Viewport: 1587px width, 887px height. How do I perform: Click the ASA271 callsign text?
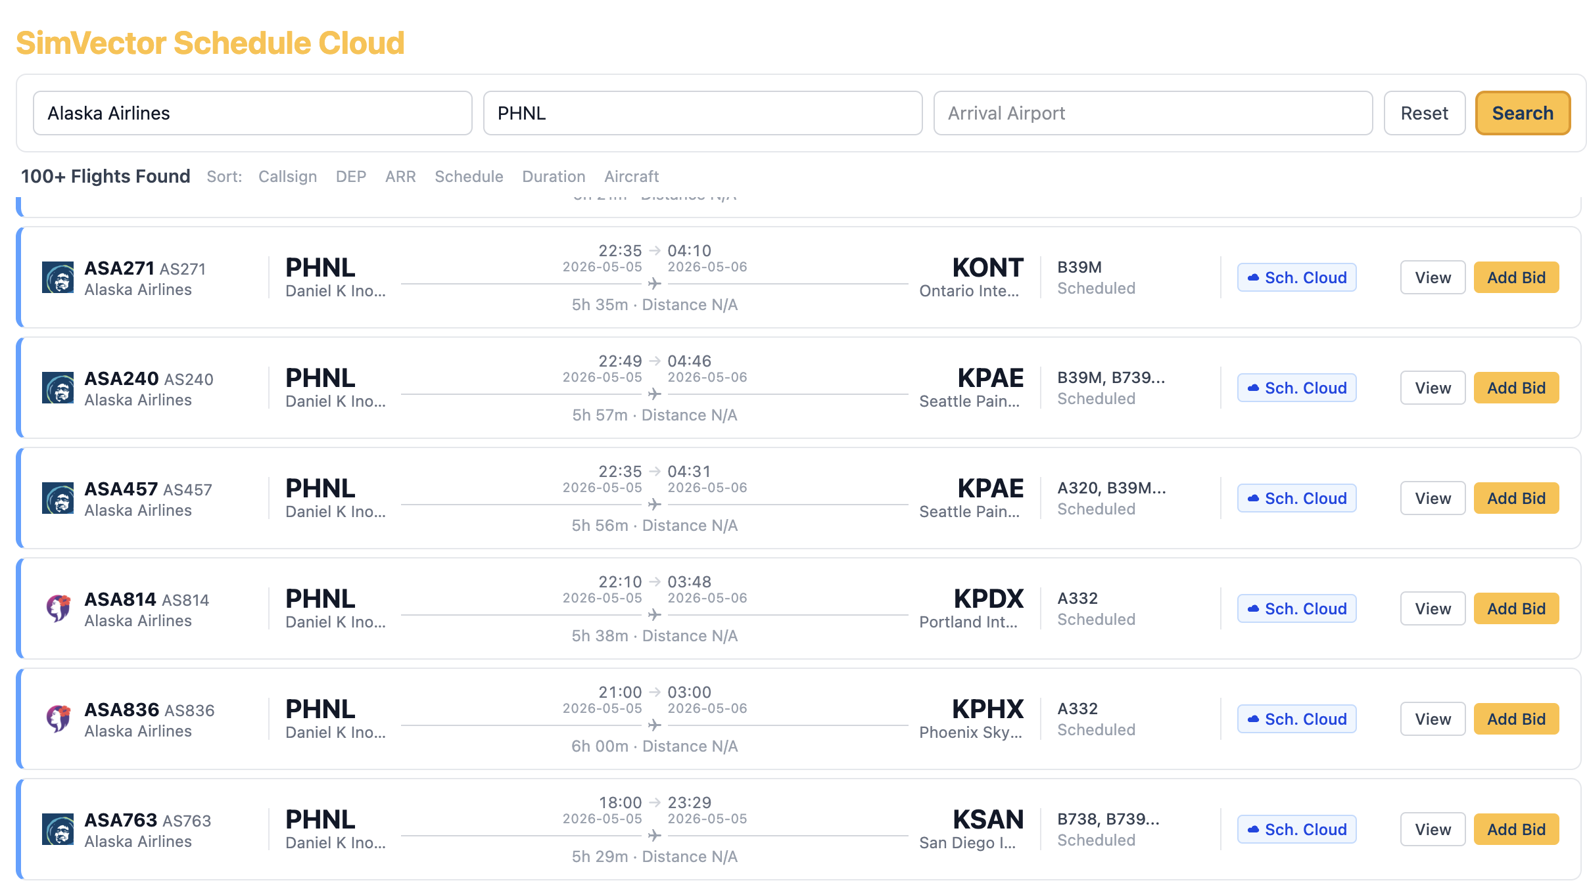[119, 268]
